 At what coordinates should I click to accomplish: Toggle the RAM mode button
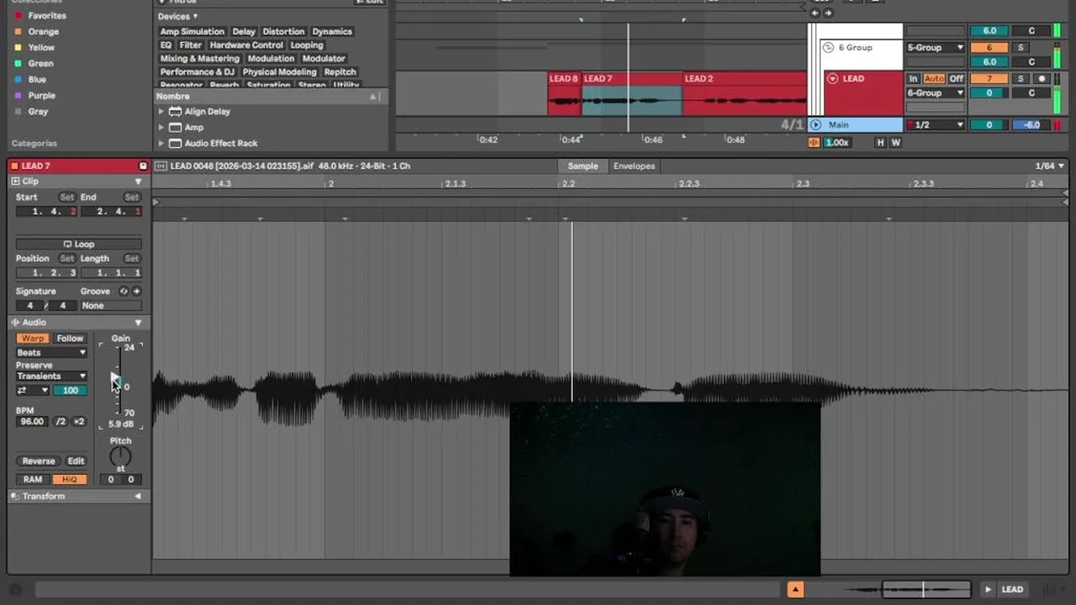(33, 479)
